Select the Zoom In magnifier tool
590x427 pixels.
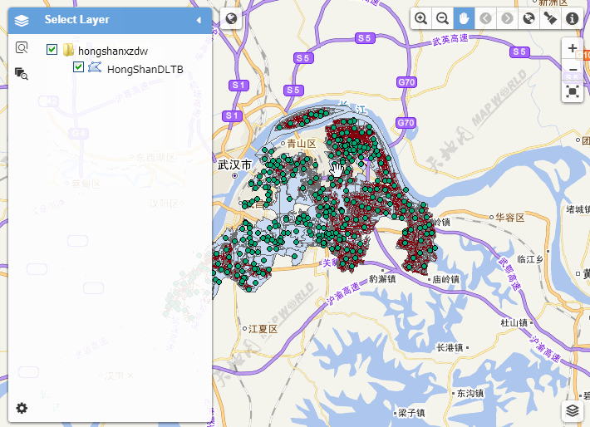tap(421, 18)
